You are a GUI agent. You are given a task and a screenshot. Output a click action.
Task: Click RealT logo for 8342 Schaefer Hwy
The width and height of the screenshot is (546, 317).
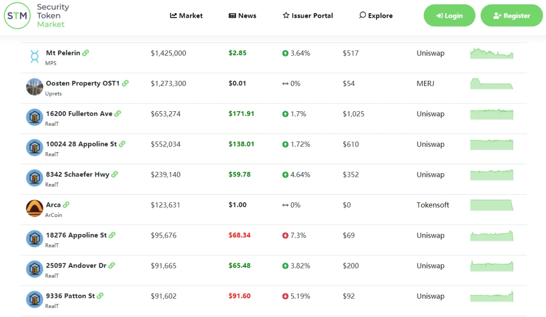coord(34,177)
